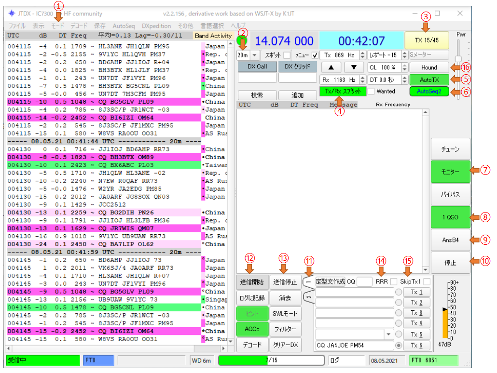Click the 7/15 progress bar
This screenshot has width=497, height=373.
[271, 360]
